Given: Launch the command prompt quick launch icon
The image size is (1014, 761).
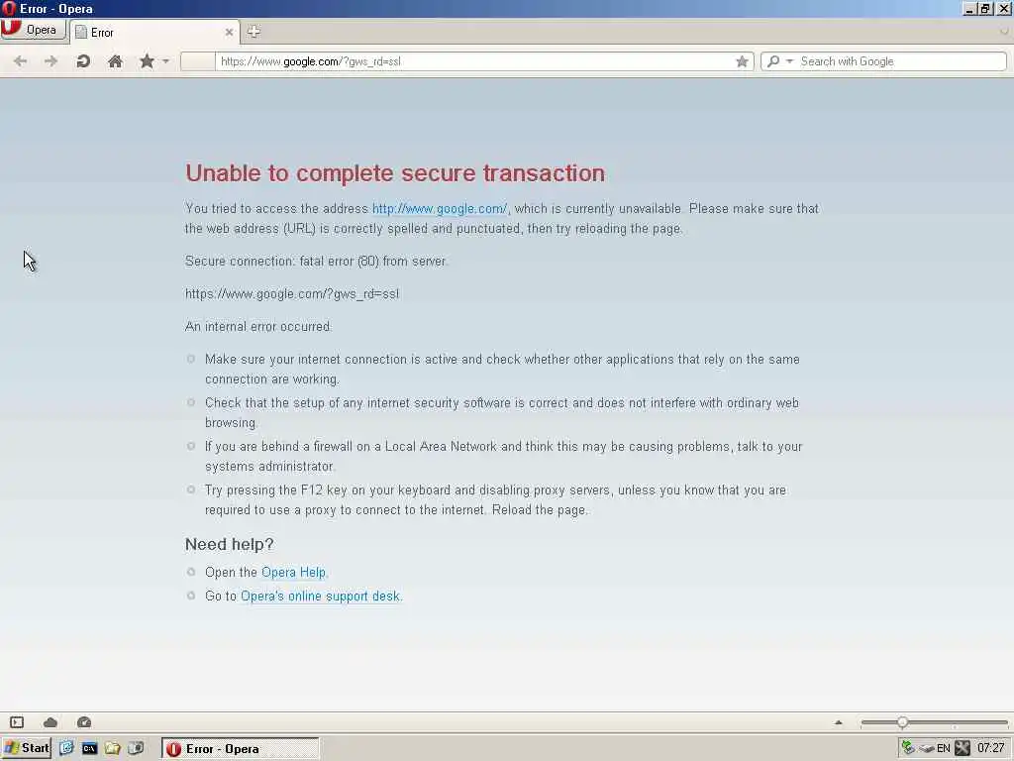Looking at the screenshot, I should pos(89,749).
